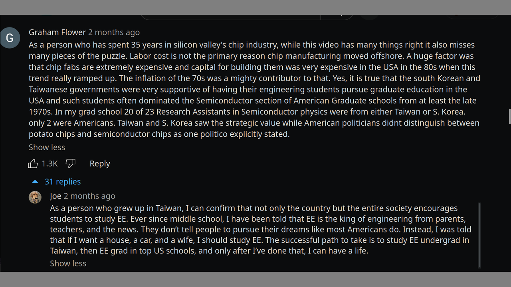The width and height of the screenshot is (511, 287).
Task: Click Graham Flower's round G avatar
Action: [10, 38]
